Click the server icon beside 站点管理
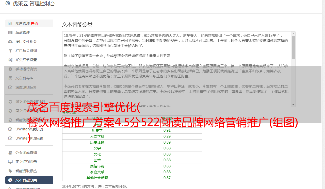Screen dimensions: 325x189 click(10, 32)
